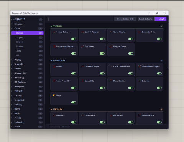Click the Control Points component icon
184x142 pixels.
coord(54,32)
